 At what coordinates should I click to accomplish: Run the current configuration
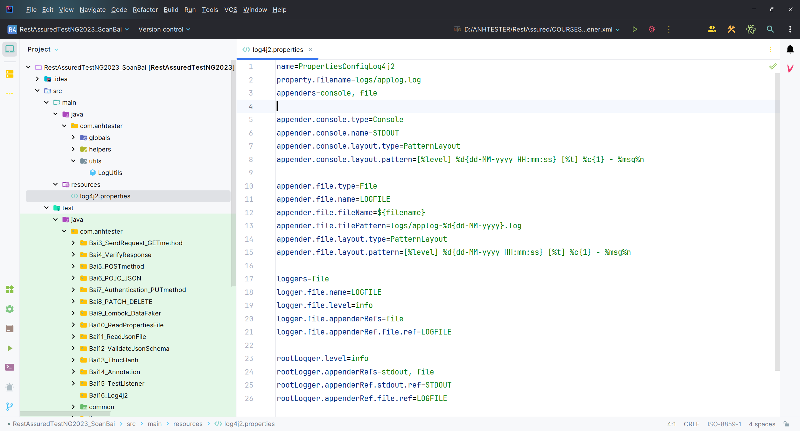tap(635, 29)
